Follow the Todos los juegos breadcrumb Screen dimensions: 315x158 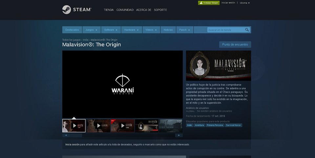pyautogui.click(x=71, y=40)
